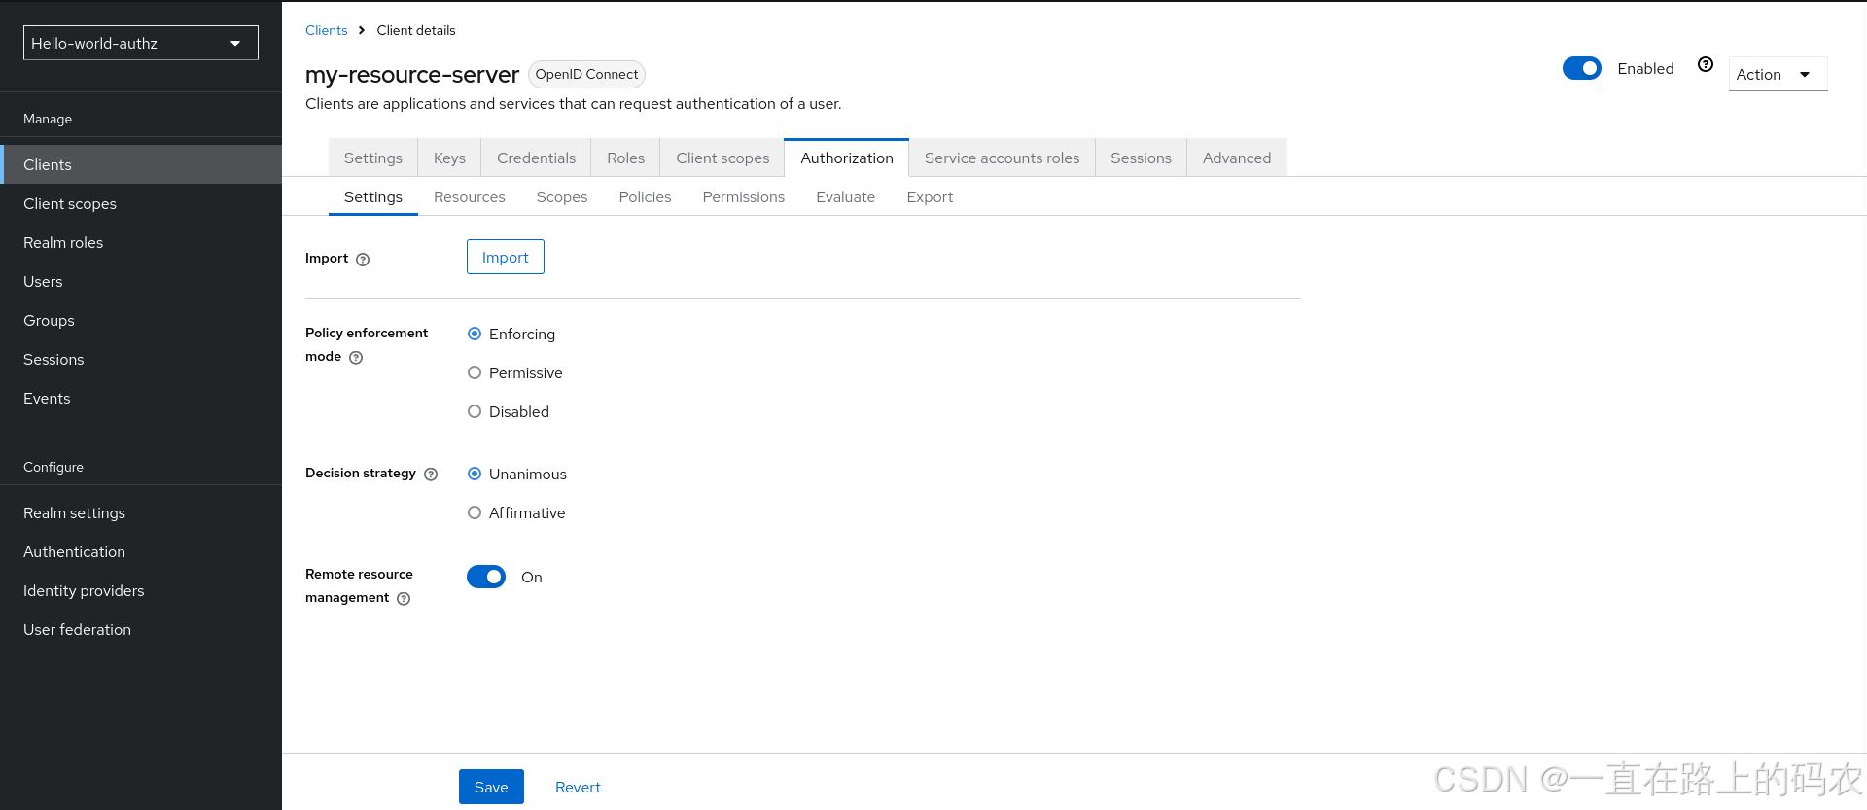Open the Resources sub-tab
This screenshot has height=810, width=1867.
pyautogui.click(x=470, y=196)
